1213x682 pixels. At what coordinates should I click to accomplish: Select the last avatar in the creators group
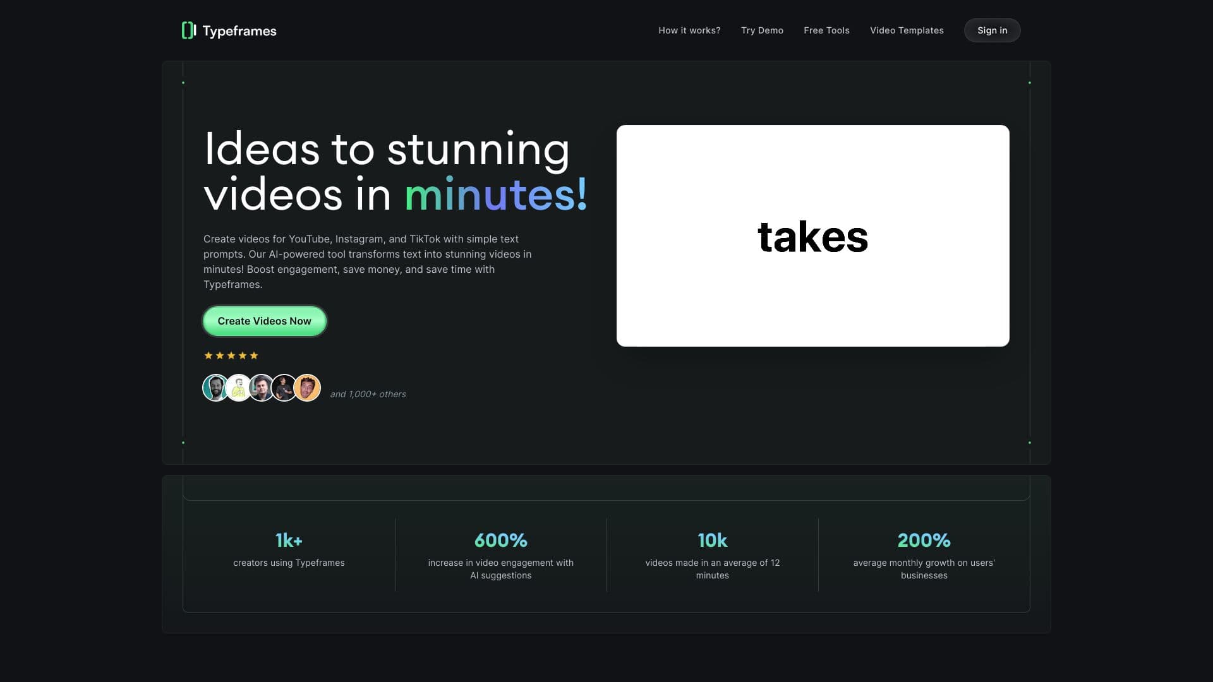(307, 387)
